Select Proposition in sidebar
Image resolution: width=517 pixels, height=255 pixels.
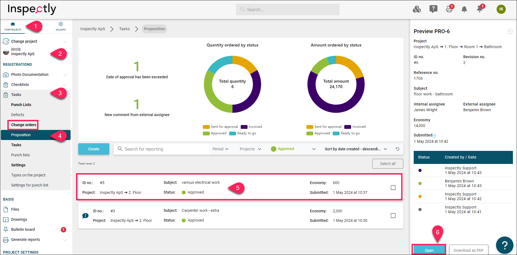pyautogui.click(x=36, y=135)
